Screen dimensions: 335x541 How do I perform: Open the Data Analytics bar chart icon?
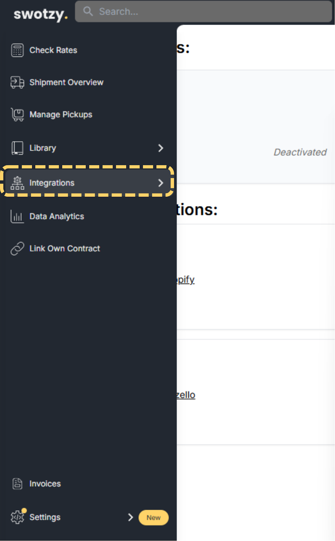(x=17, y=216)
